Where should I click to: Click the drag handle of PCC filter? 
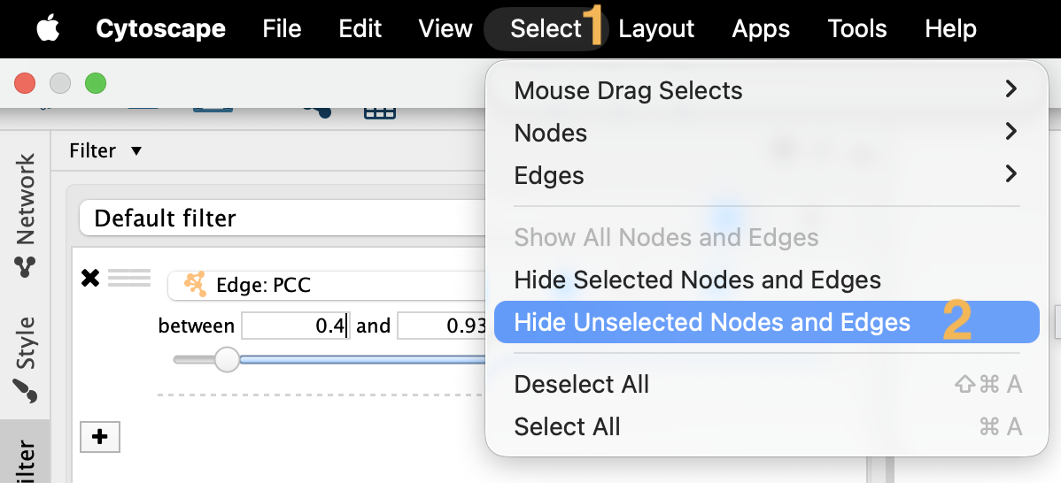pos(129,280)
